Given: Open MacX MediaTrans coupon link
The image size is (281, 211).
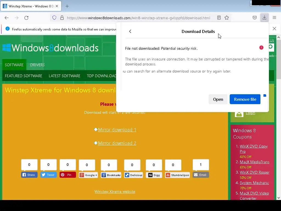Looking at the screenshot, I should click(254, 162).
